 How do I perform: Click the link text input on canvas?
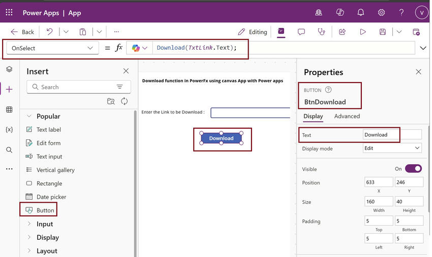tap(251, 113)
